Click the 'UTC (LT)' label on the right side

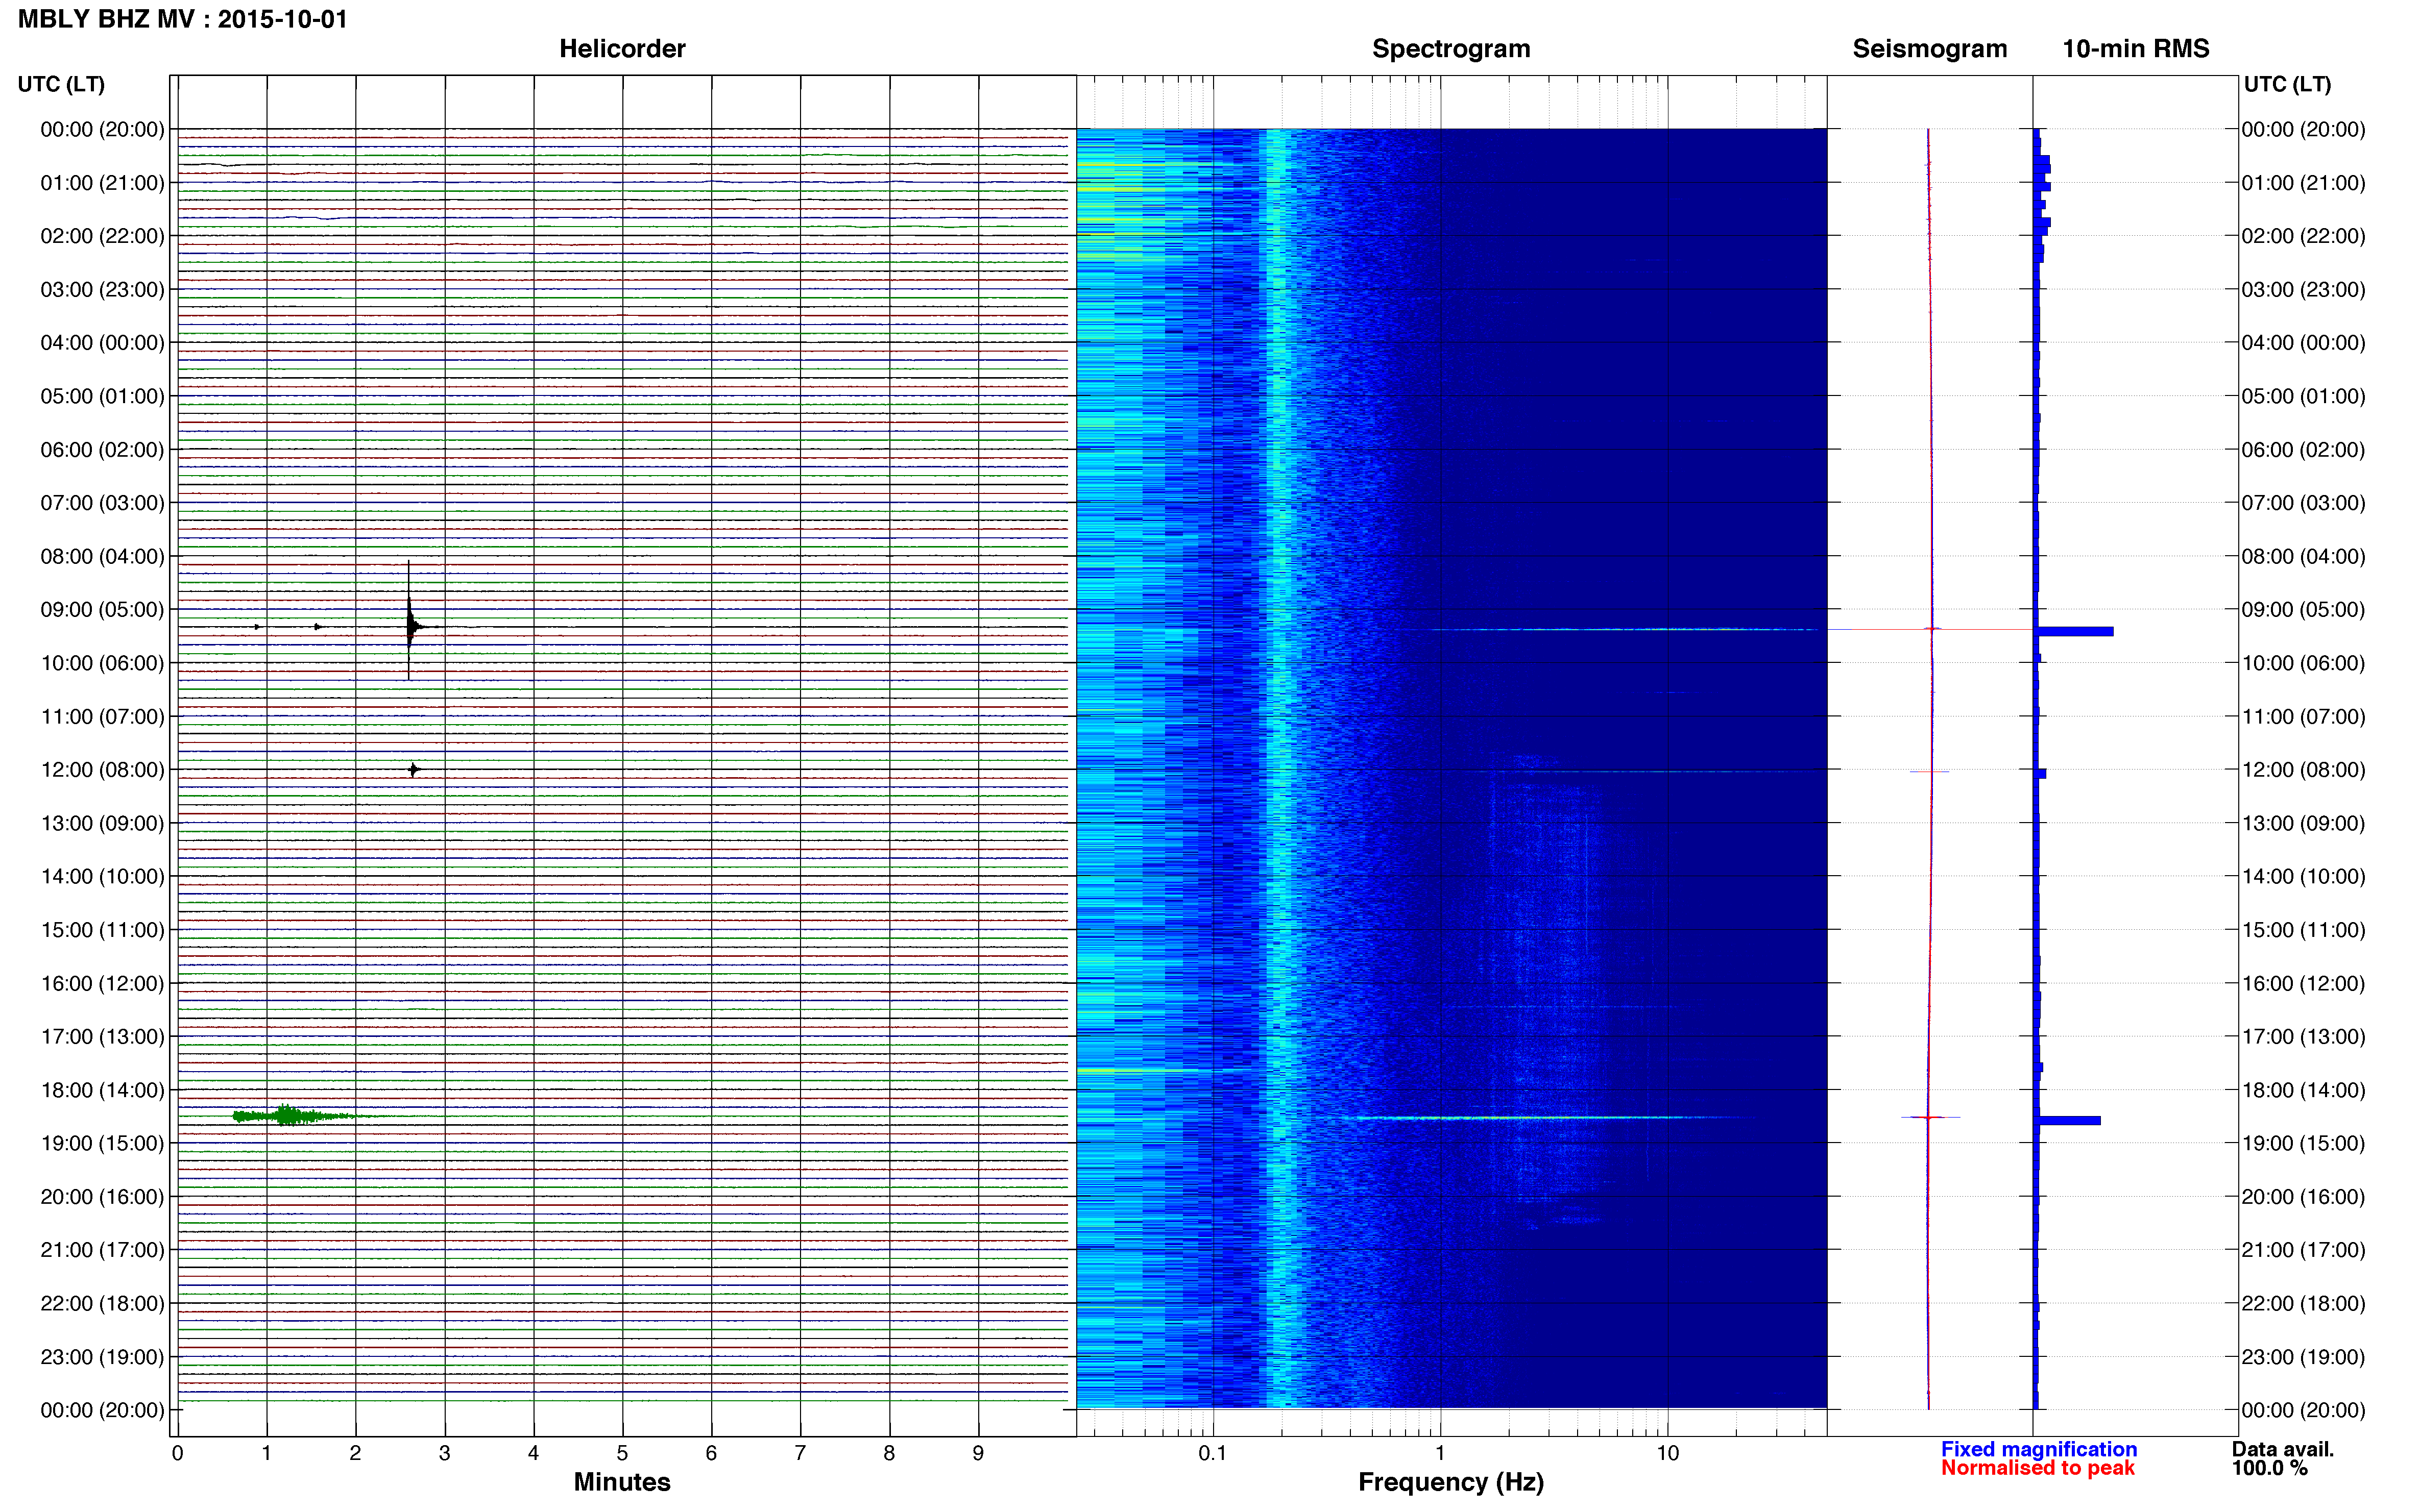click(x=2288, y=84)
